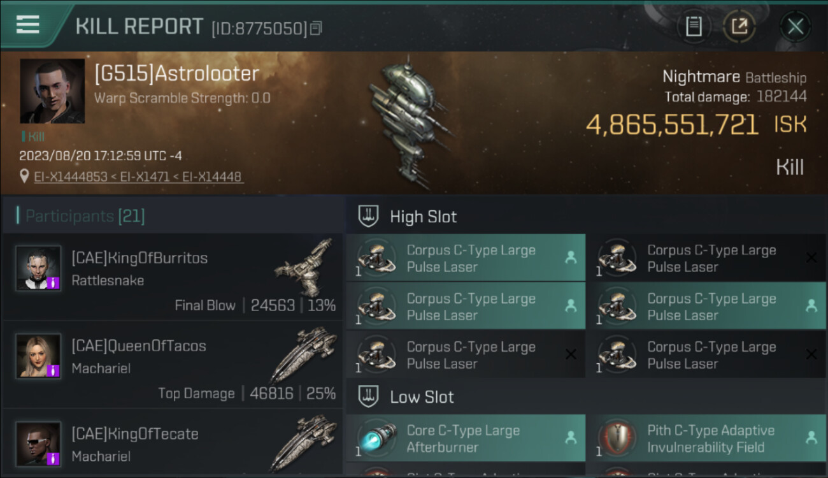Image resolution: width=828 pixels, height=478 pixels.
Task: Open the EI-X1444853 location link
Action: click(x=71, y=177)
